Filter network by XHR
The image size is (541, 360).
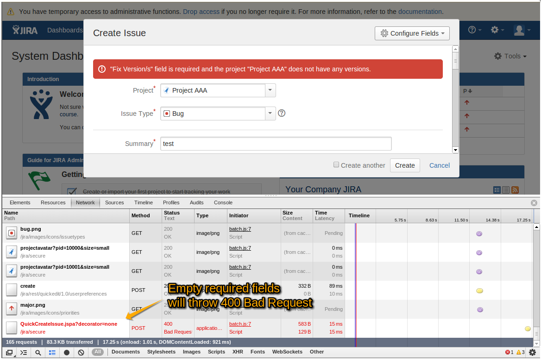point(238,352)
